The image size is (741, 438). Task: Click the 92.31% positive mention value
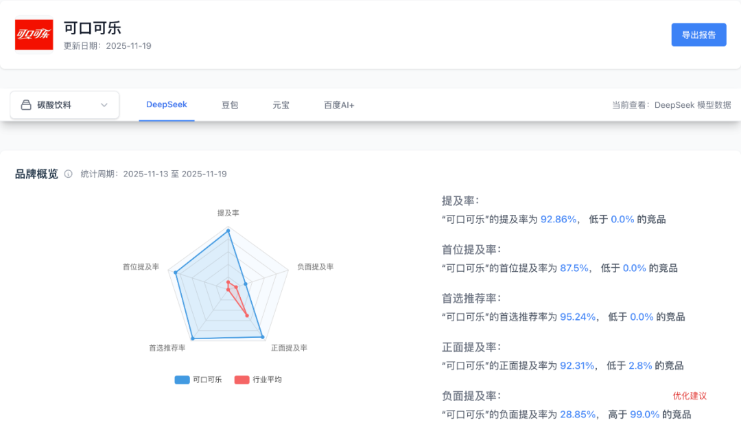[577, 366]
